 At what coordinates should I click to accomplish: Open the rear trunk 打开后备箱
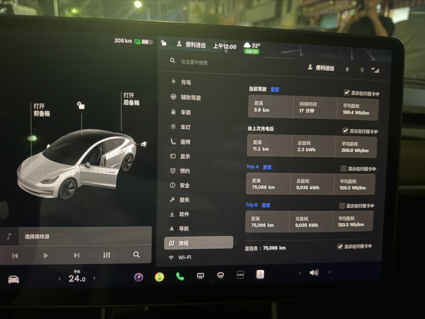[131, 99]
